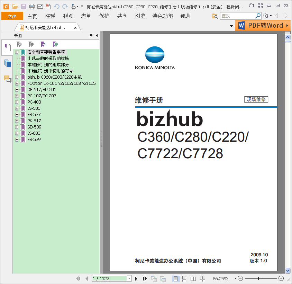Screen dimensions: 292x284
Task: Jump to the last page
Action: tap(145, 278)
